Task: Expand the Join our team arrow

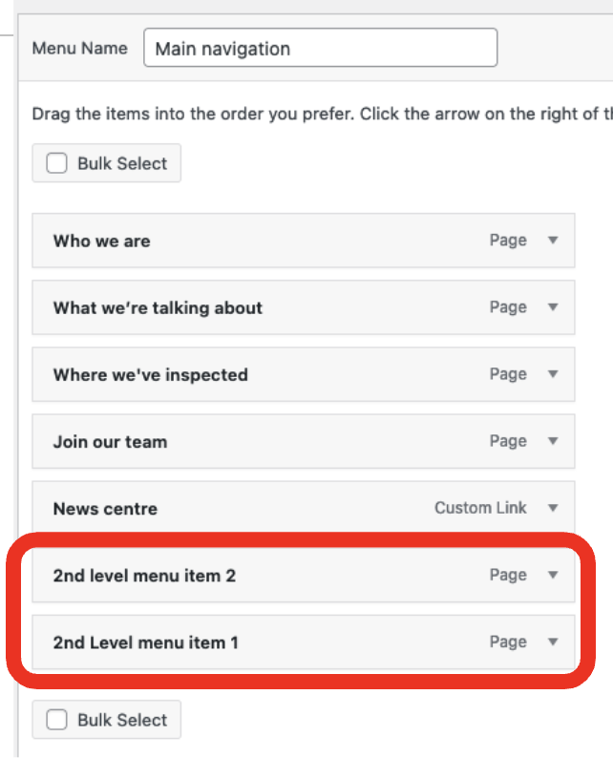Action: click(552, 441)
